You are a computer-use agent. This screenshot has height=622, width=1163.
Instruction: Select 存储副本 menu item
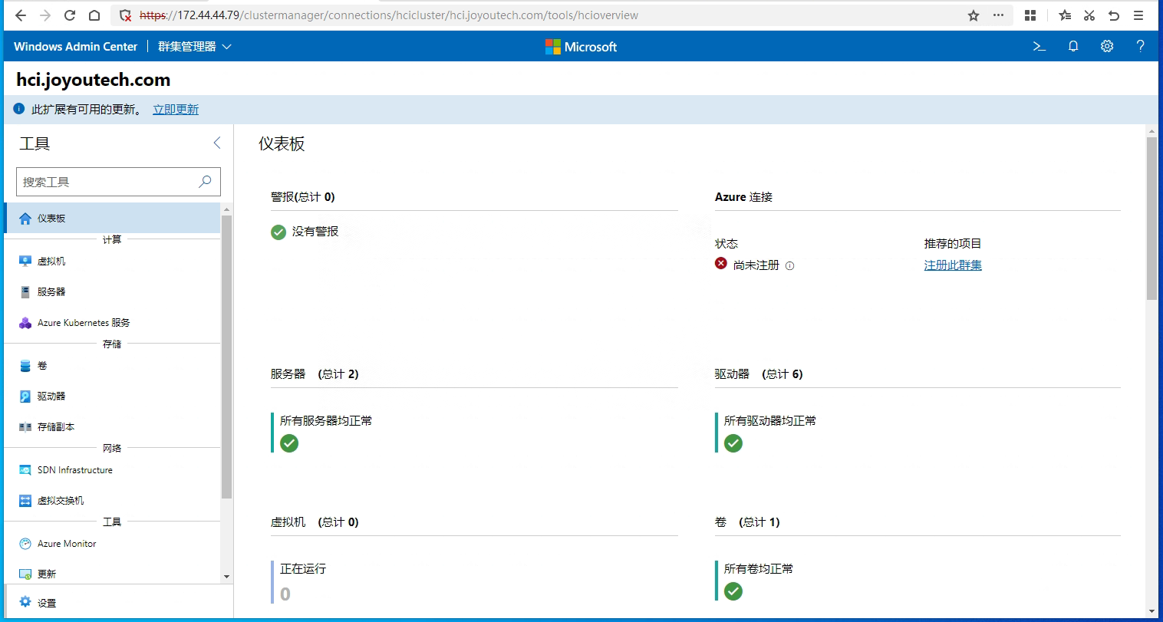pyautogui.click(x=112, y=427)
